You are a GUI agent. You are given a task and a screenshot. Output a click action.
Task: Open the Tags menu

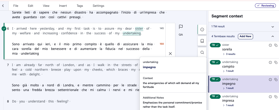pos(80,6)
